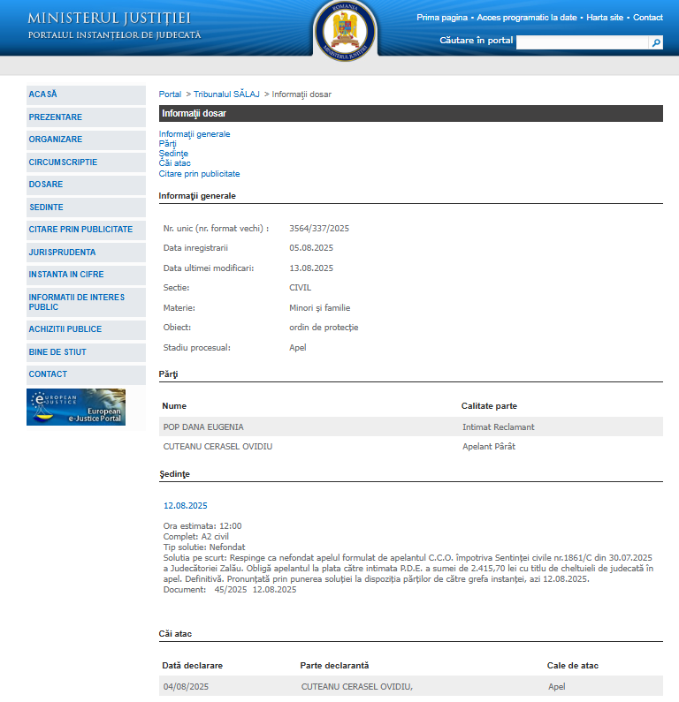This screenshot has height=702, width=679.
Task: Click party name POP DANA EUGENIA
Action: [203, 427]
